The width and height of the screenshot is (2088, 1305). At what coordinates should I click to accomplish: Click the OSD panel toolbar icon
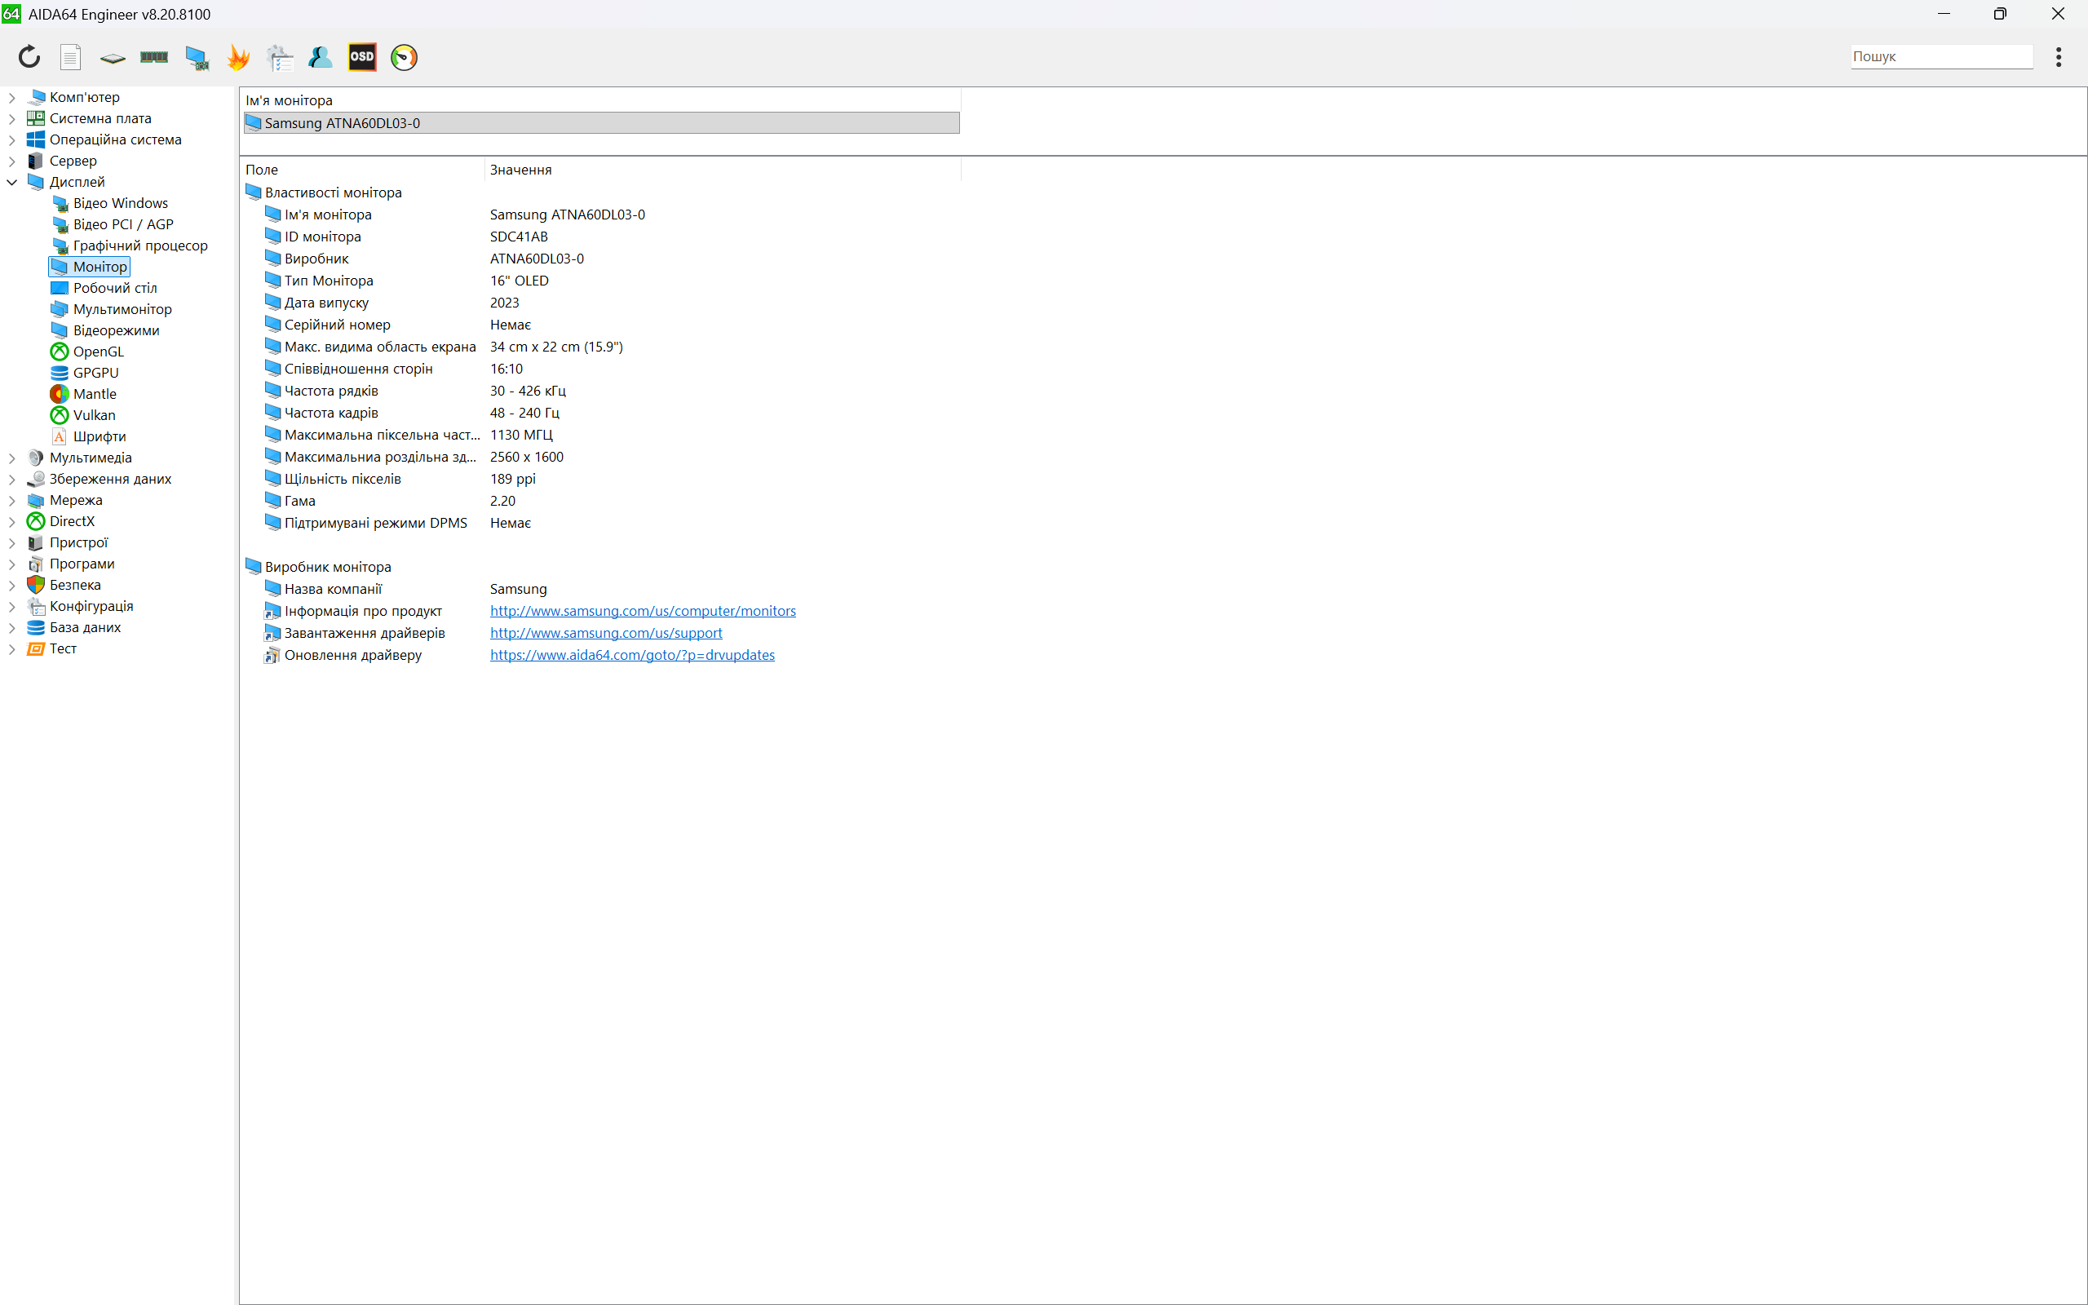click(x=361, y=57)
